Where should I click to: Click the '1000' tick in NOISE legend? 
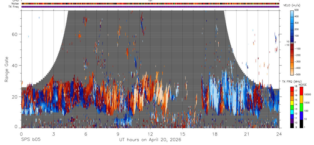pyautogui.click(x=307, y=103)
